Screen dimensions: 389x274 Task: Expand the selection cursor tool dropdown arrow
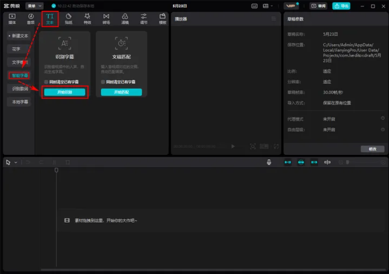click(16, 162)
